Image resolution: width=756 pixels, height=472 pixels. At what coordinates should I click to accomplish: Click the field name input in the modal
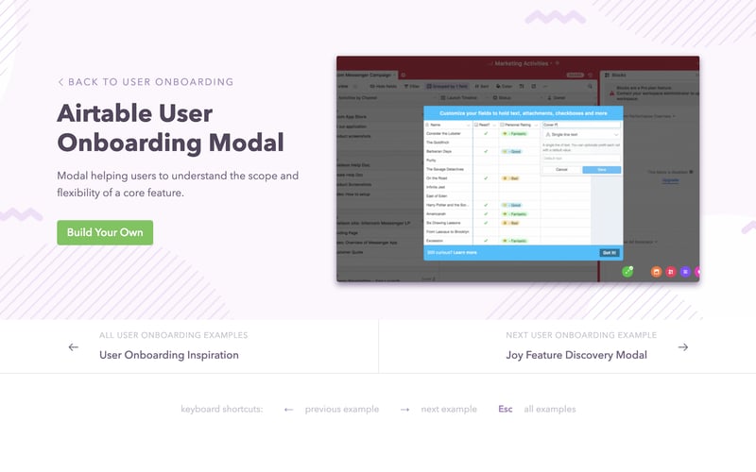[x=581, y=125]
